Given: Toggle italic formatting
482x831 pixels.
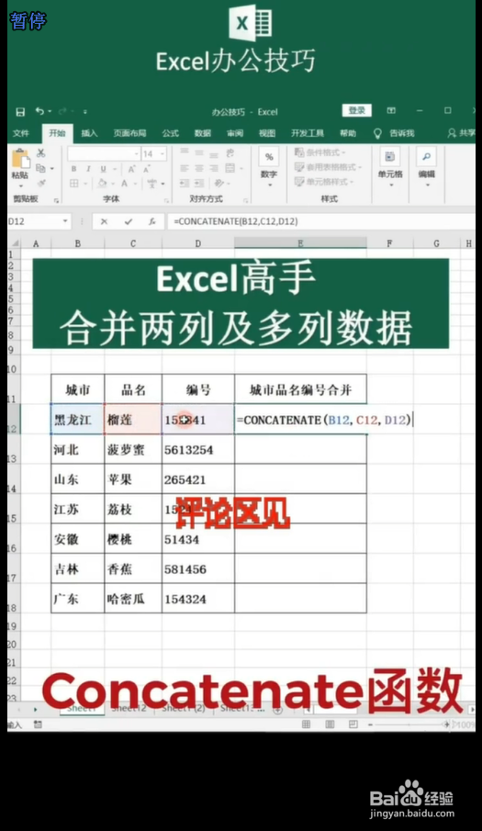Looking at the screenshot, I should (x=88, y=169).
